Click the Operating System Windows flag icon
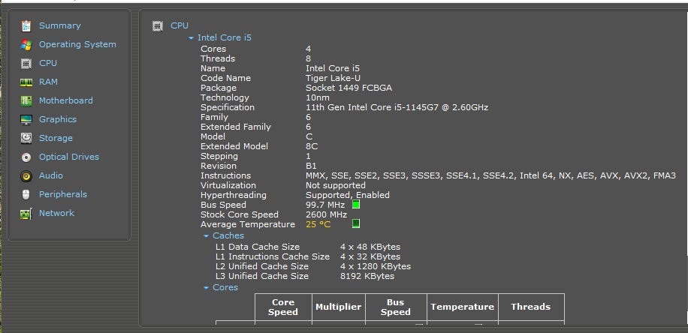The image size is (688, 333). click(x=26, y=45)
